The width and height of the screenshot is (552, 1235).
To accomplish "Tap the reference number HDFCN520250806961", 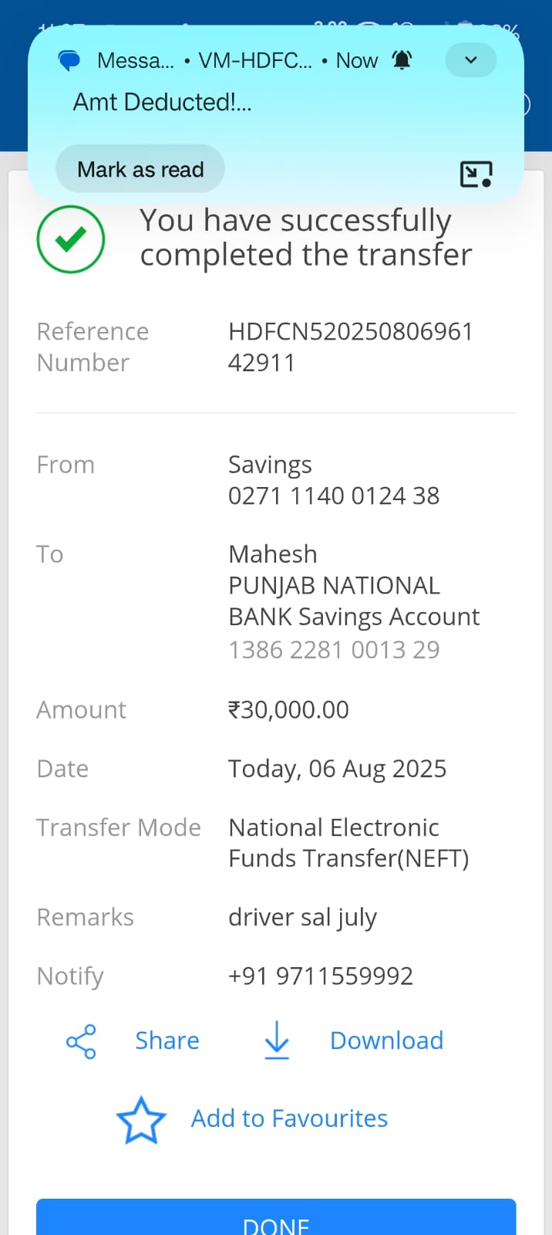I will [350, 332].
